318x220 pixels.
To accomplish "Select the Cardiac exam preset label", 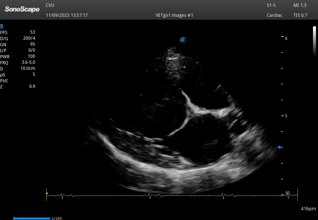I will pos(274,15).
